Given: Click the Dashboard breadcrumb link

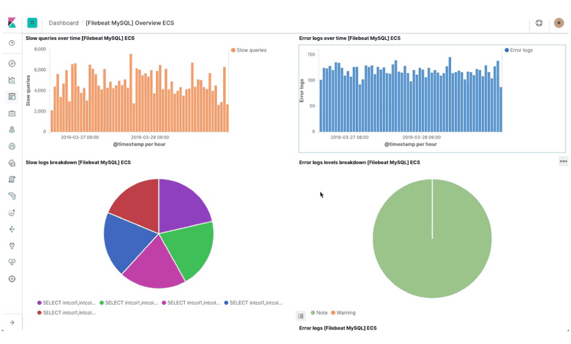Looking at the screenshot, I should [x=64, y=23].
